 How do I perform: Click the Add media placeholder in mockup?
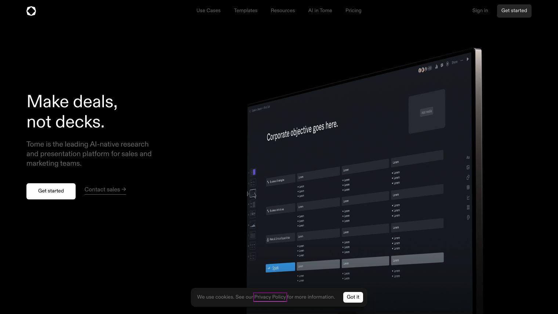[427, 112]
